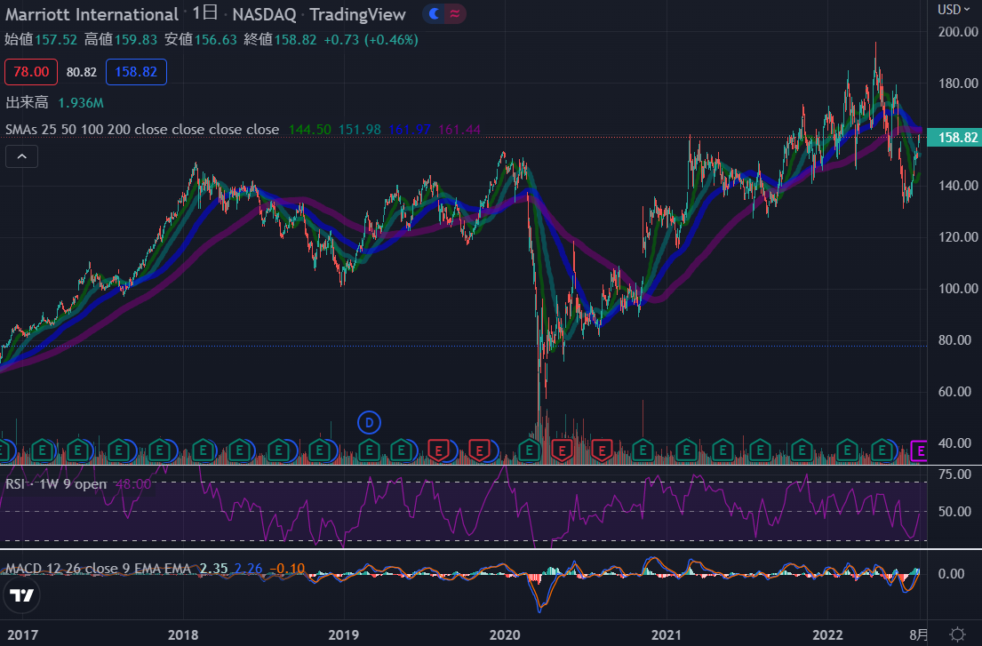This screenshot has height=646, width=982.
Task: Click the NASDAQ exchange label
Action: tap(265, 14)
